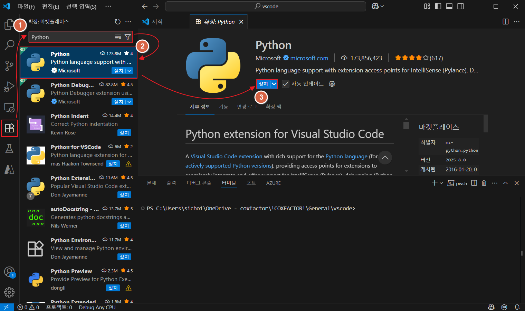The width and height of the screenshot is (525, 311).
Task: Open the Extensions view icon
Action: tap(9, 128)
